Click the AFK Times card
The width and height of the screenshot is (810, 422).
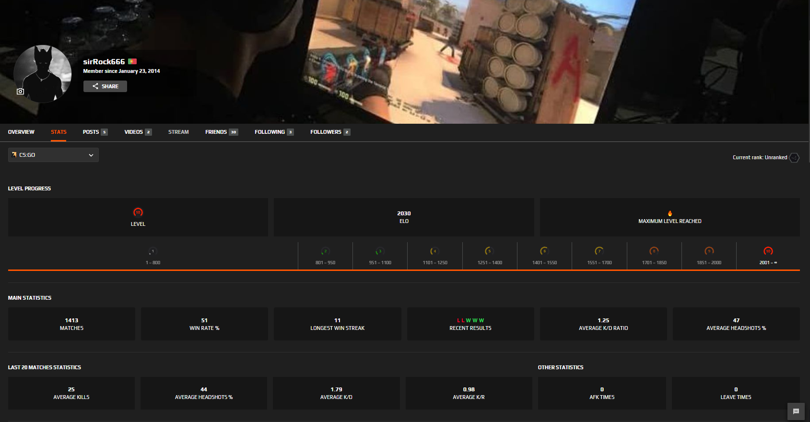point(602,393)
